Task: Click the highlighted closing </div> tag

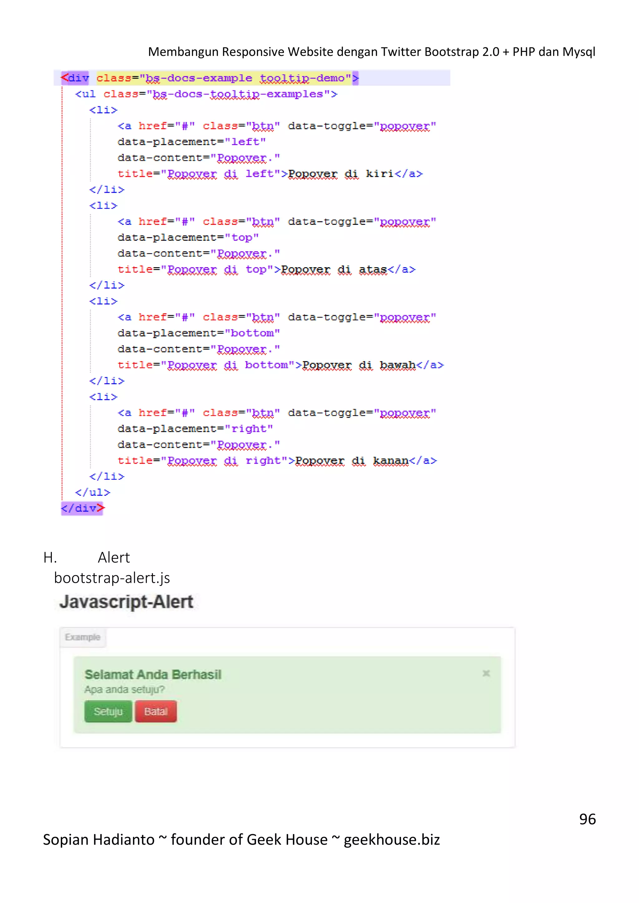Action: tap(83, 508)
